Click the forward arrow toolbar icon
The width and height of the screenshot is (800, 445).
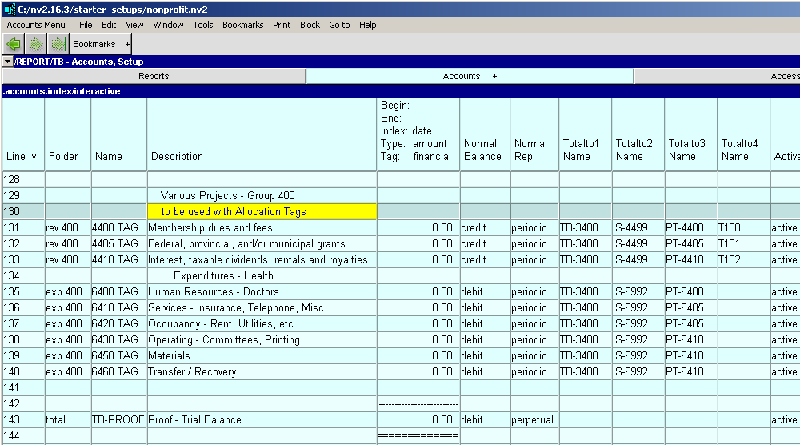click(36, 44)
